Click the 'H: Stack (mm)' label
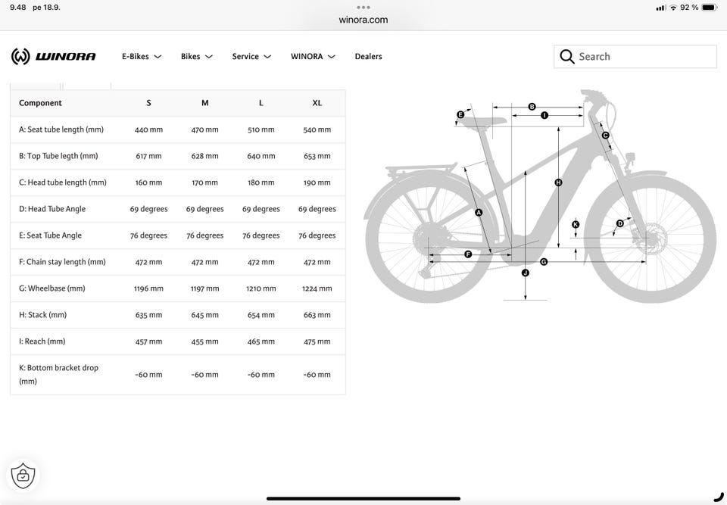The height and width of the screenshot is (505, 727). click(42, 314)
